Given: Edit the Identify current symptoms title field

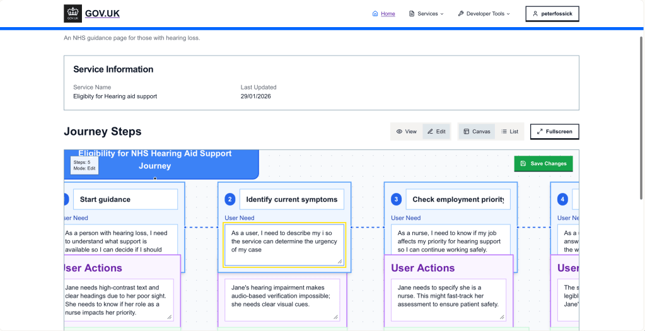Looking at the screenshot, I should click(292, 199).
